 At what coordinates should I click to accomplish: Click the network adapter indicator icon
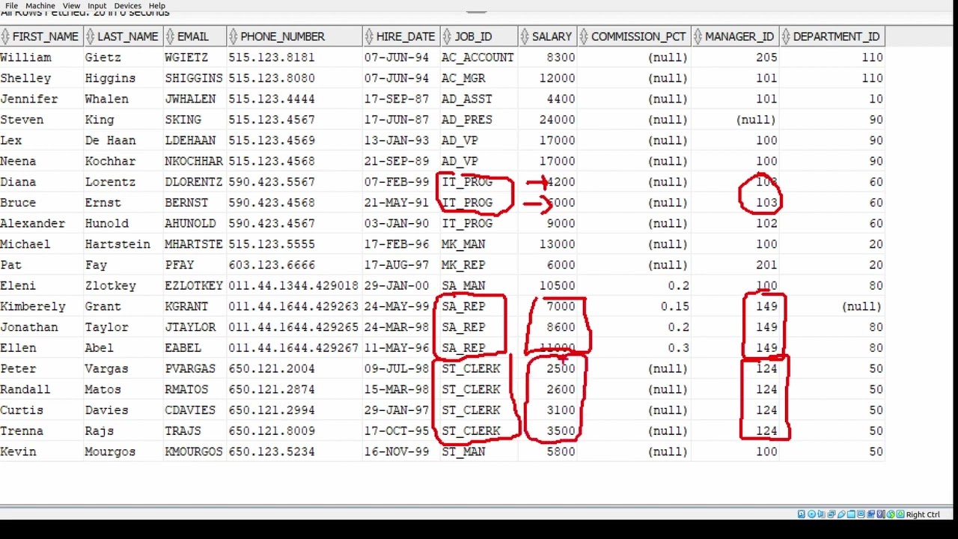(x=832, y=514)
